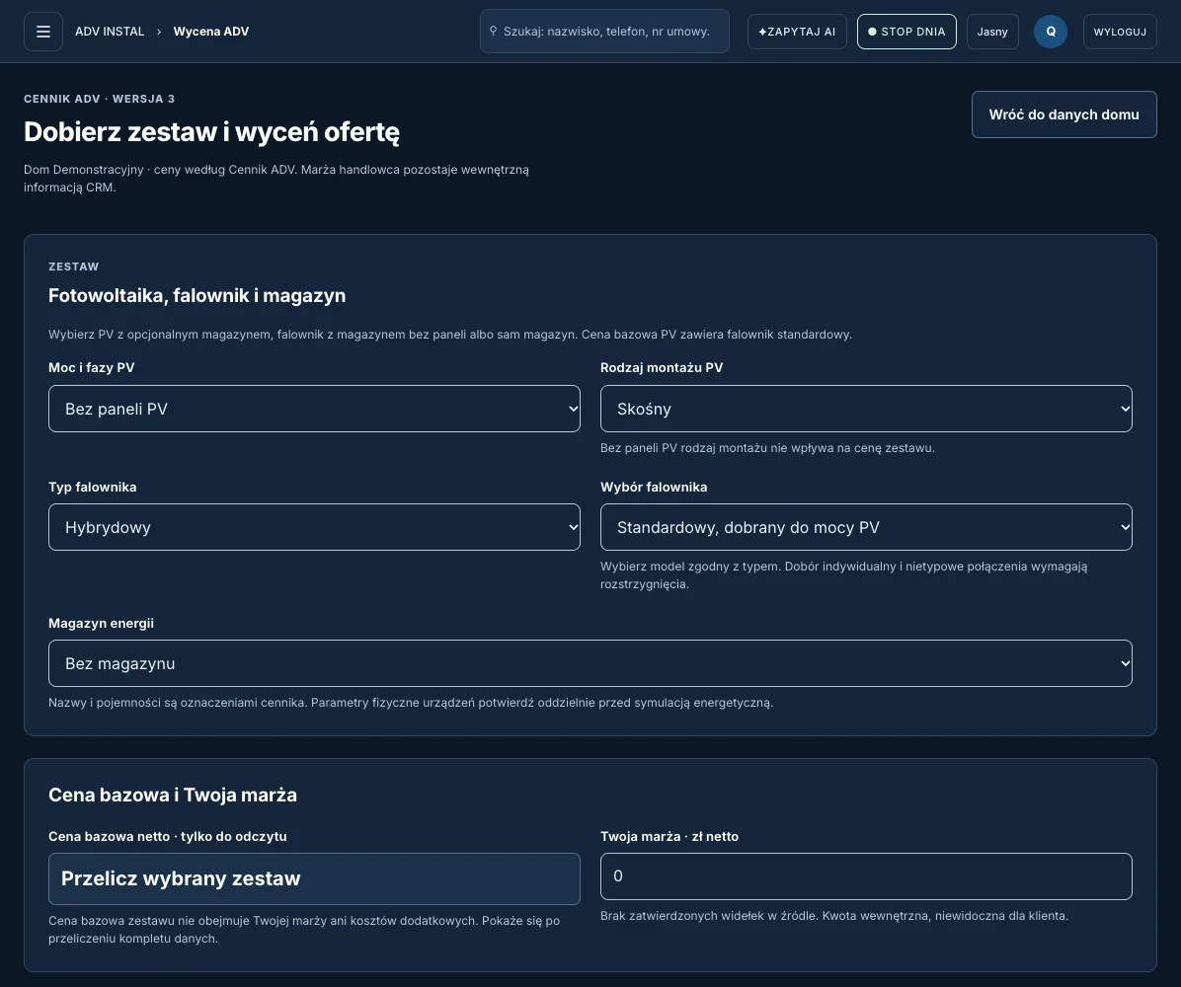Select the Wycena ADV breadcrumb item
This screenshot has height=987, width=1181.
click(x=211, y=32)
